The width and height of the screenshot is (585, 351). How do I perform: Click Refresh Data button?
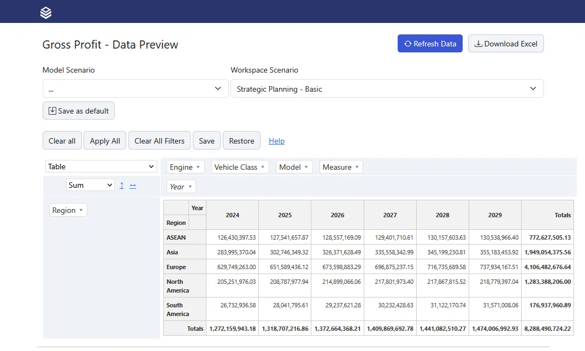430,44
